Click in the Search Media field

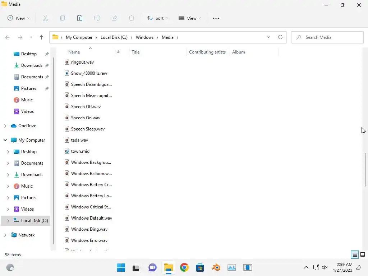pos(327,37)
